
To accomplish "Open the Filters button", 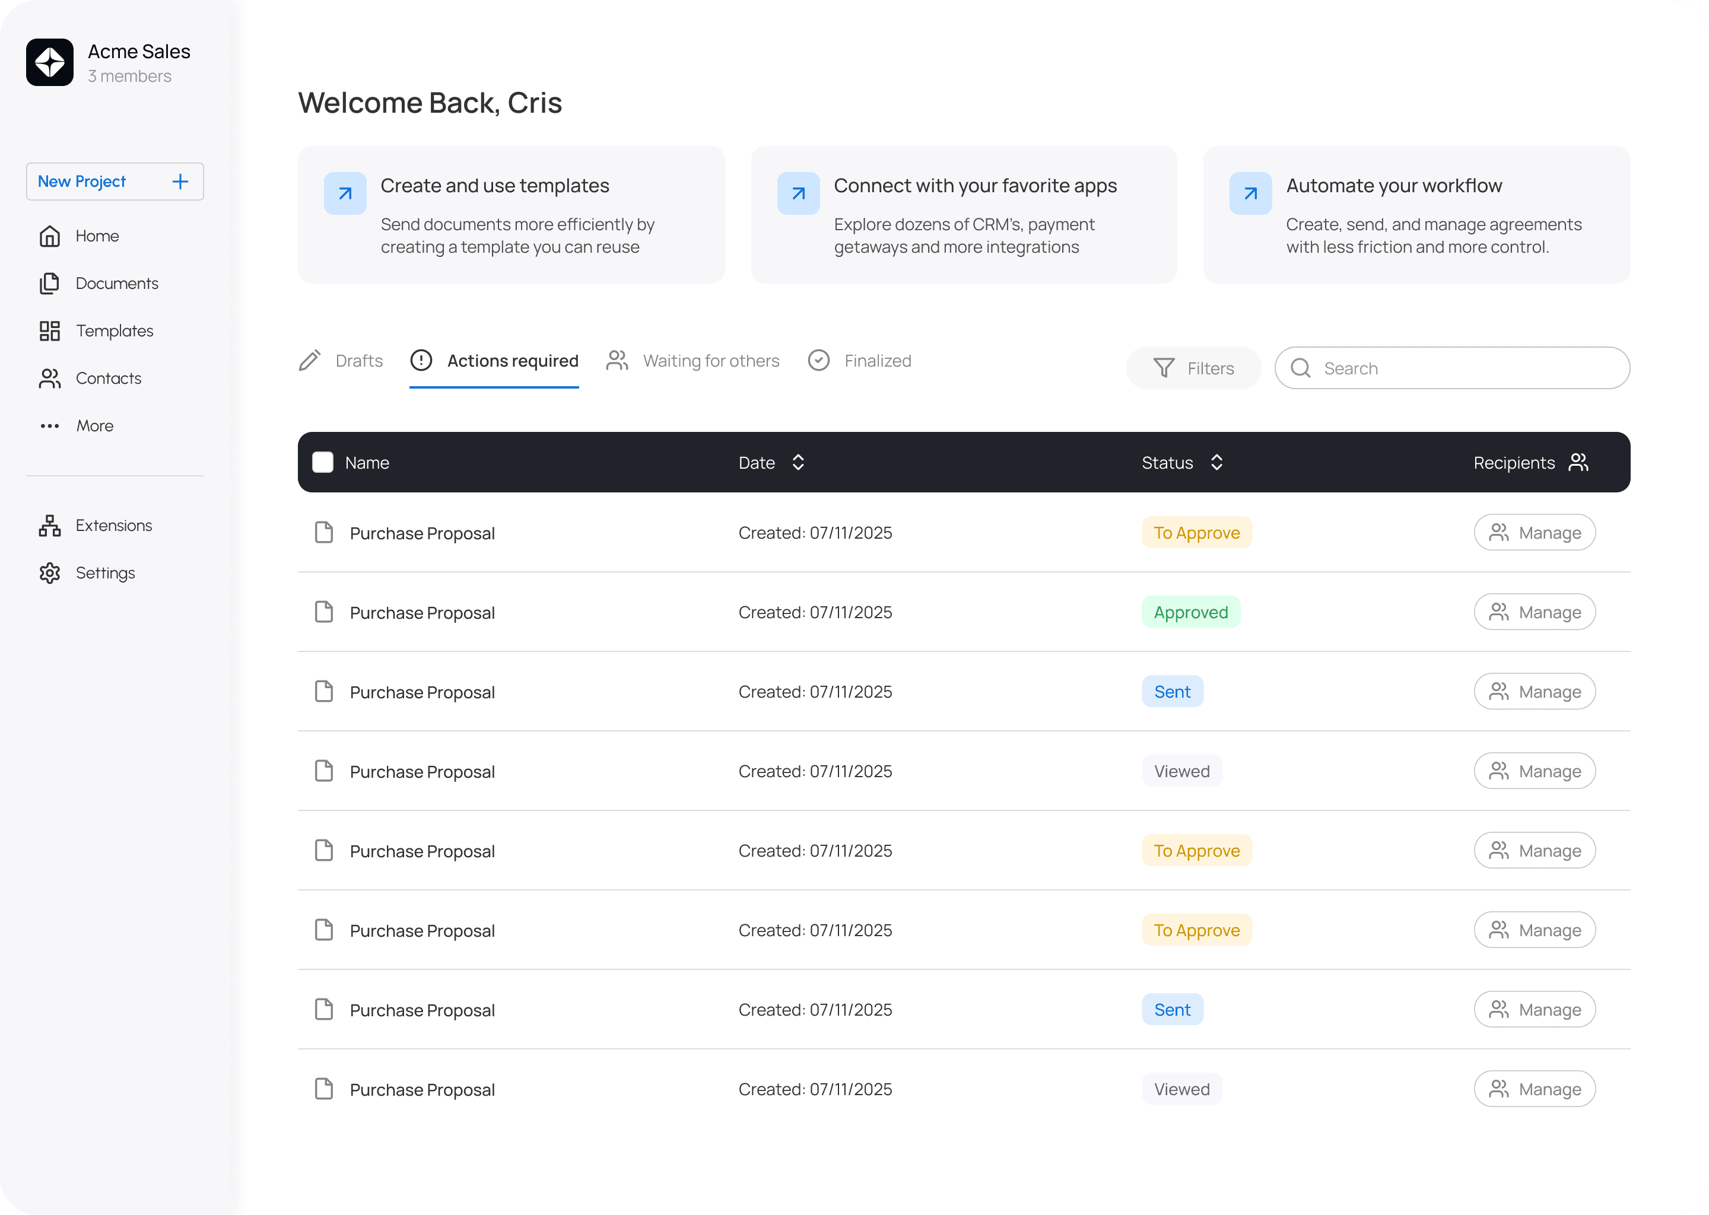I will pos(1193,368).
